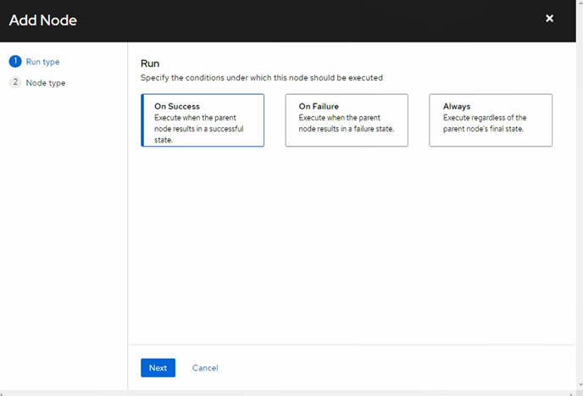
Task: Click the step 2 numbered circle
Action: pos(14,82)
